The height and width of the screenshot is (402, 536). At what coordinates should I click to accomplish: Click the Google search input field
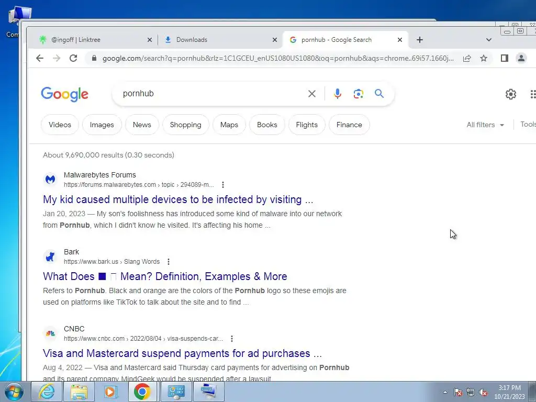click(212, 94)
